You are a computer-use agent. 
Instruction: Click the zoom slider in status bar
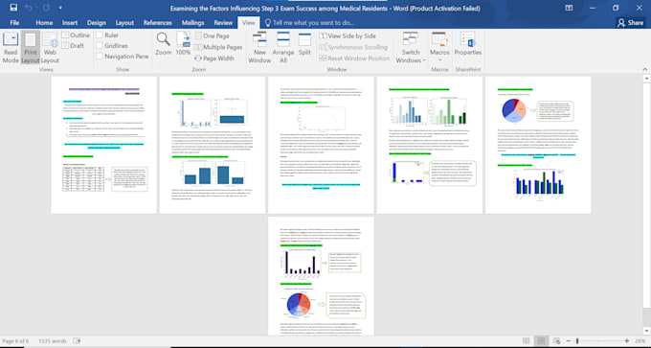coord(597,341)
